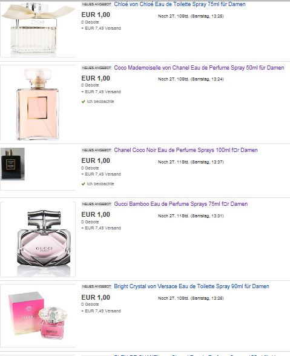Viewport: 290px width, 356px height.
Task: Open Chloé von Chloé Eau de Toilette listing
Action: (180, 4)
